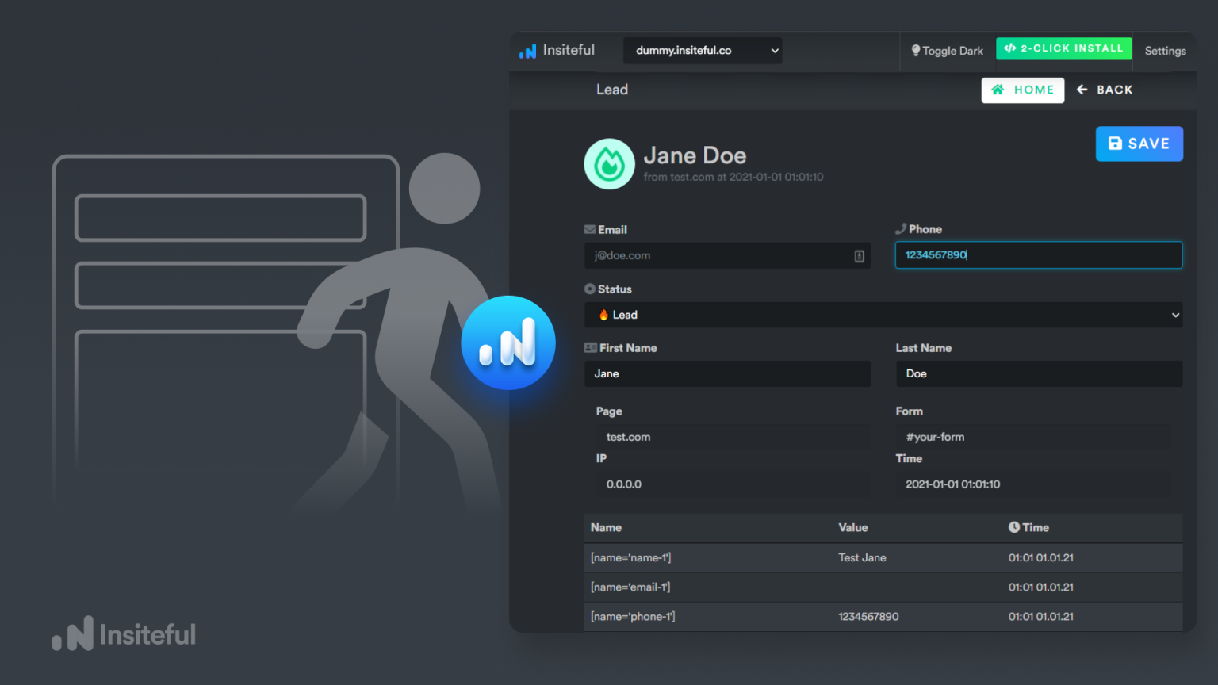Click the large blue Insiteful app badge
This screenshot has width=1218, height=685.
point(508,342)
